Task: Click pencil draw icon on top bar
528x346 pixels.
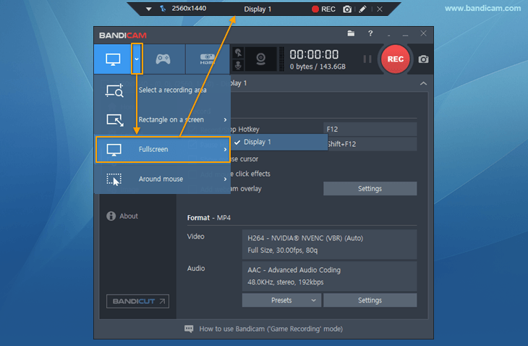Action: click(362, 9)
